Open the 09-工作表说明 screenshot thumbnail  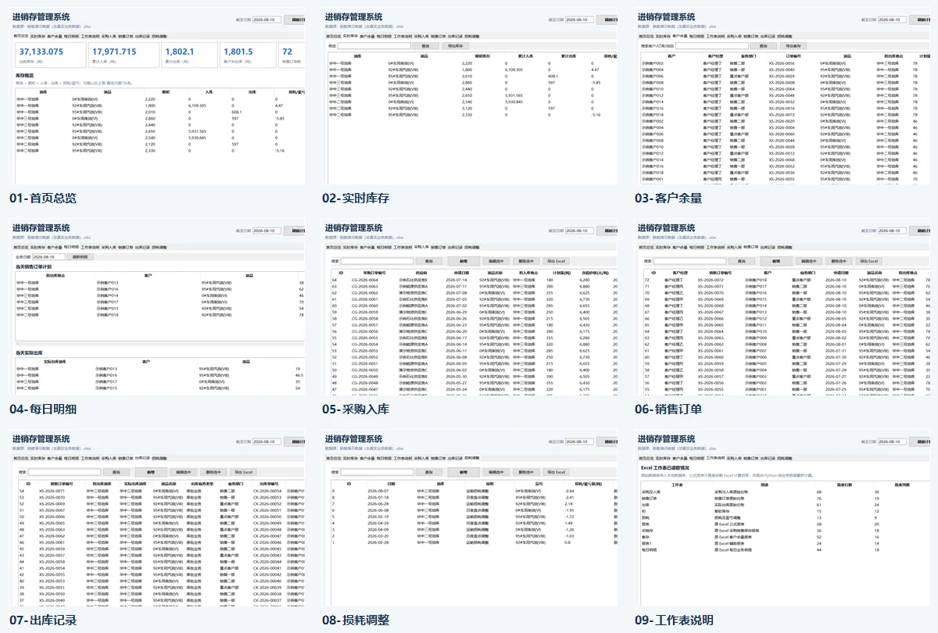(x=782, y=518)
